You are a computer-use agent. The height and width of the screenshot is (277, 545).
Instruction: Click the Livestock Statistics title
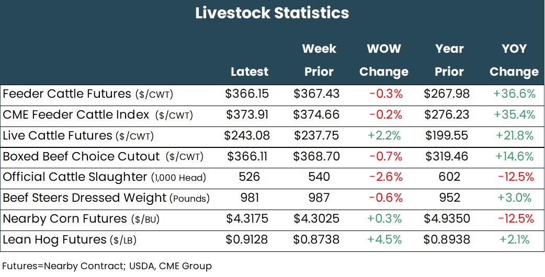coord(272,13)
